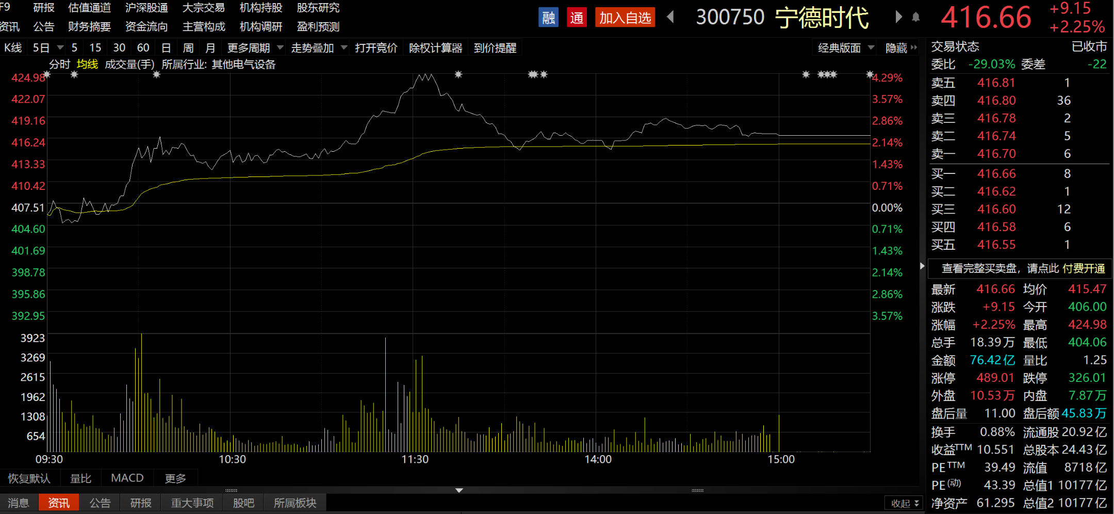
Task: Open the 估值通道 menu item
Action: coord(89,8)
